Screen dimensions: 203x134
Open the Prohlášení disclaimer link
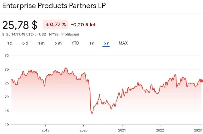click(x=70, y=34)
